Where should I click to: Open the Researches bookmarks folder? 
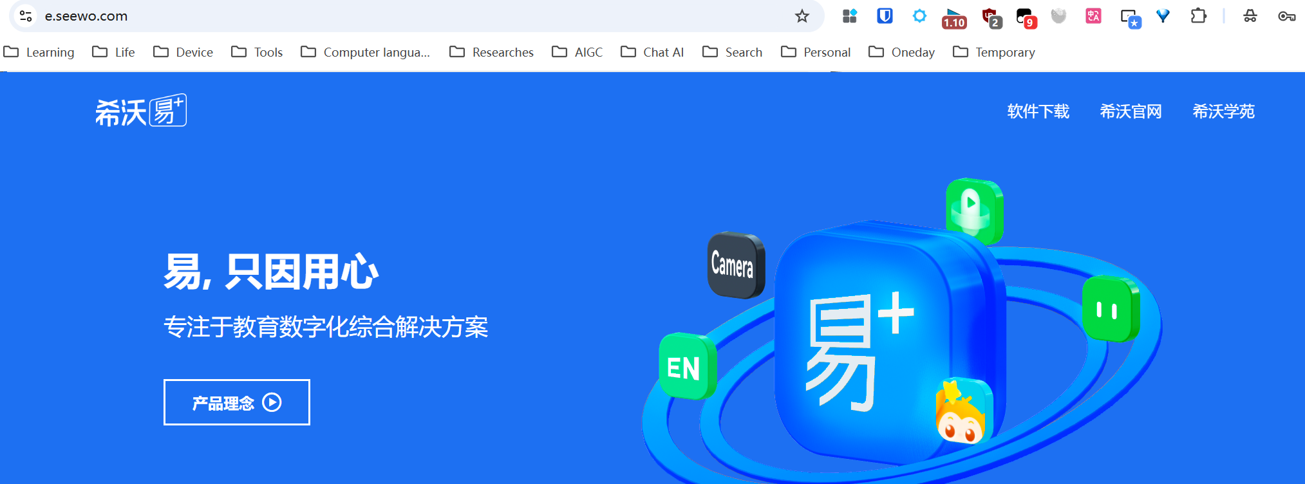491,52
